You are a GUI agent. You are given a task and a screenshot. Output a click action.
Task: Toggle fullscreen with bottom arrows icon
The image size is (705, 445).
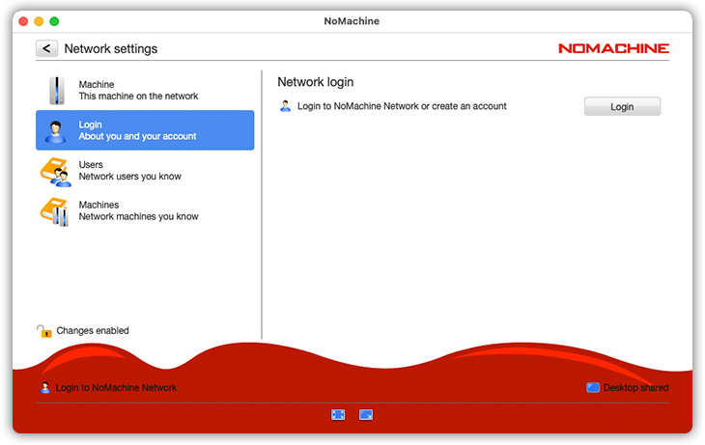pyautogui.click(x=338, y=415)
